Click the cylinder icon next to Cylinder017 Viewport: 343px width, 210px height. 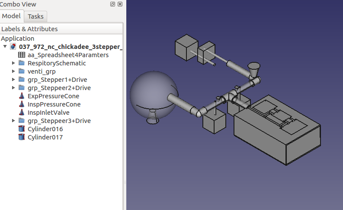(x=22, y=137)
